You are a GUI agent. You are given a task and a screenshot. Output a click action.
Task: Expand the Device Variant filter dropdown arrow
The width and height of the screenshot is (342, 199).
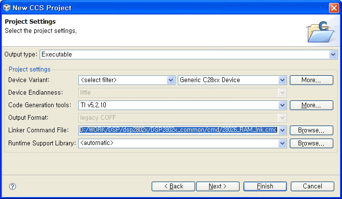click(x=171, y=80)
